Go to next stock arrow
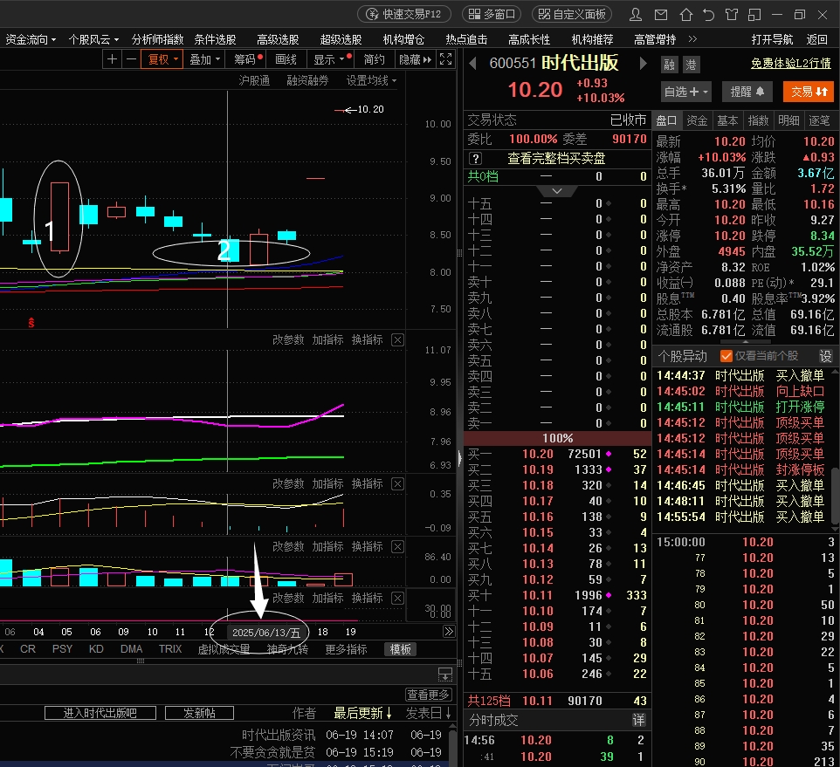The image size is (840, 767). [643, 63]
